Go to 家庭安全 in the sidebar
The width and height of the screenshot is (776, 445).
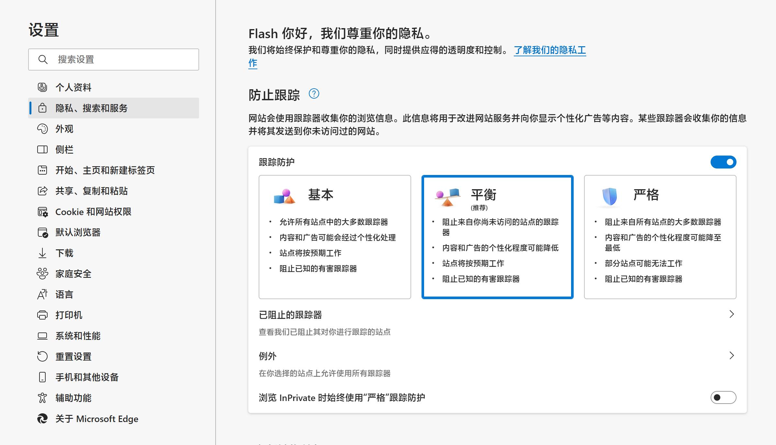(x=114, y=274)
